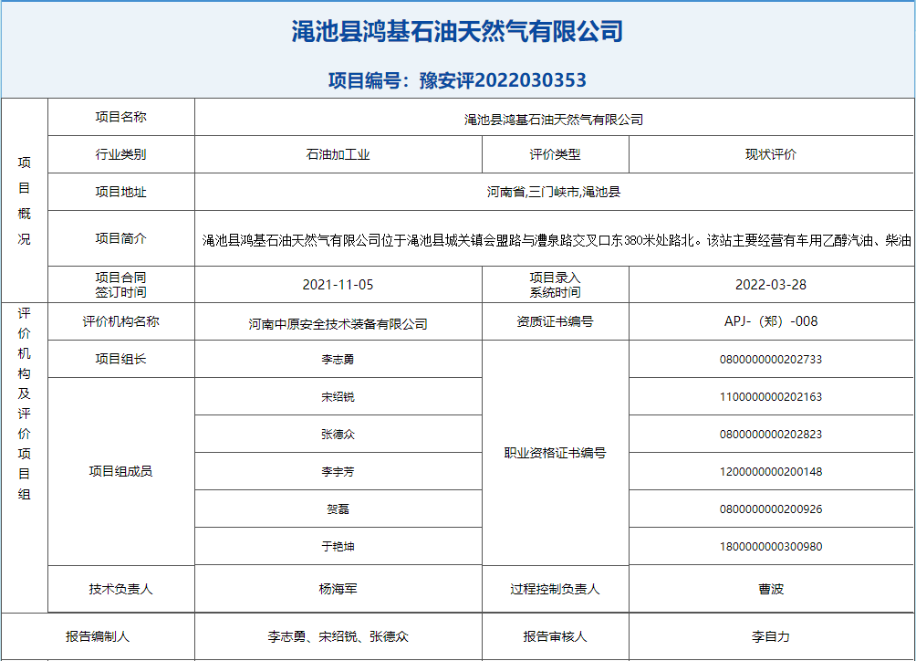Click the 评价机构及评价项目组 vertical header
The width and height of the screenshot is (916, 661).
24,404
